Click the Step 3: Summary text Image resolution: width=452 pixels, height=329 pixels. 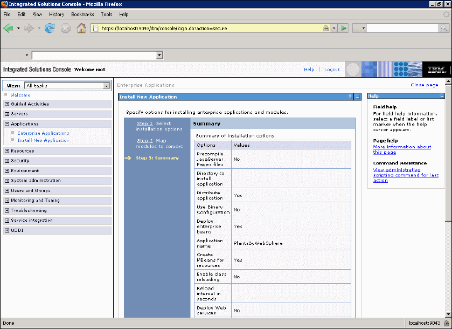(157, 158)
